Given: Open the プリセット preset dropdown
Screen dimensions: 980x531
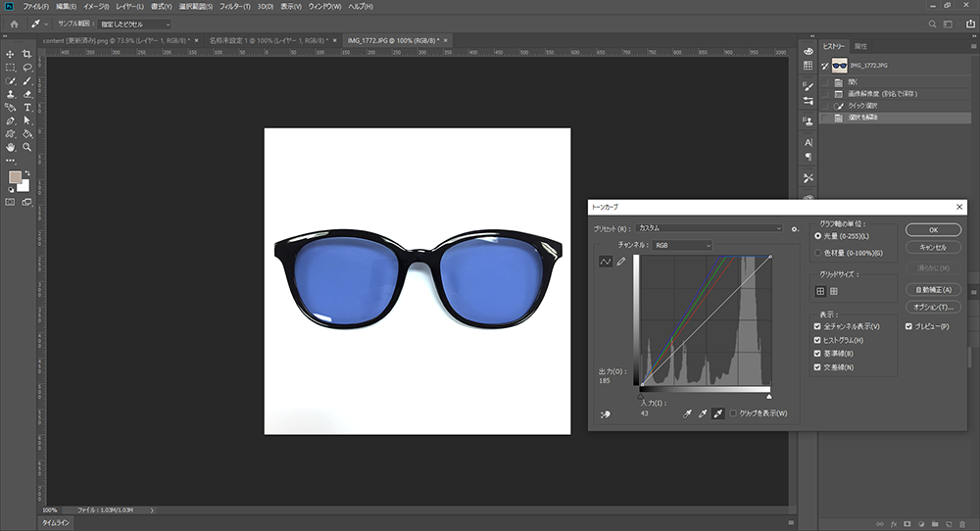Looking at the screenshot, I should pyautogui.click(x=710, y=228).
